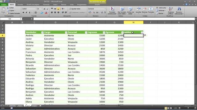Click the Autosuma button
The height and width of the screenshot is (110, 197).
tap(162, 8)
